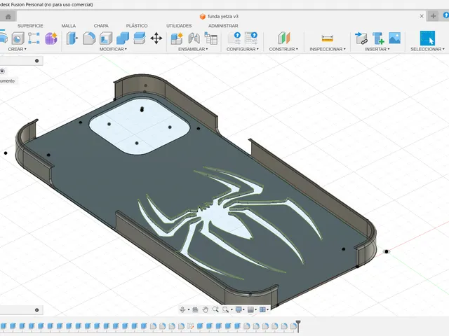Viewport: 449px width, 336px height.
Task: Close the funda yetza v3 document
Action: [422, 16]
